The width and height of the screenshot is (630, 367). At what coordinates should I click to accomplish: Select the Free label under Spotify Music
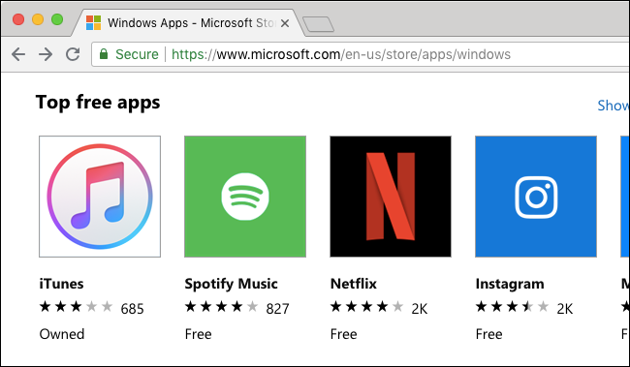(198, 334)
